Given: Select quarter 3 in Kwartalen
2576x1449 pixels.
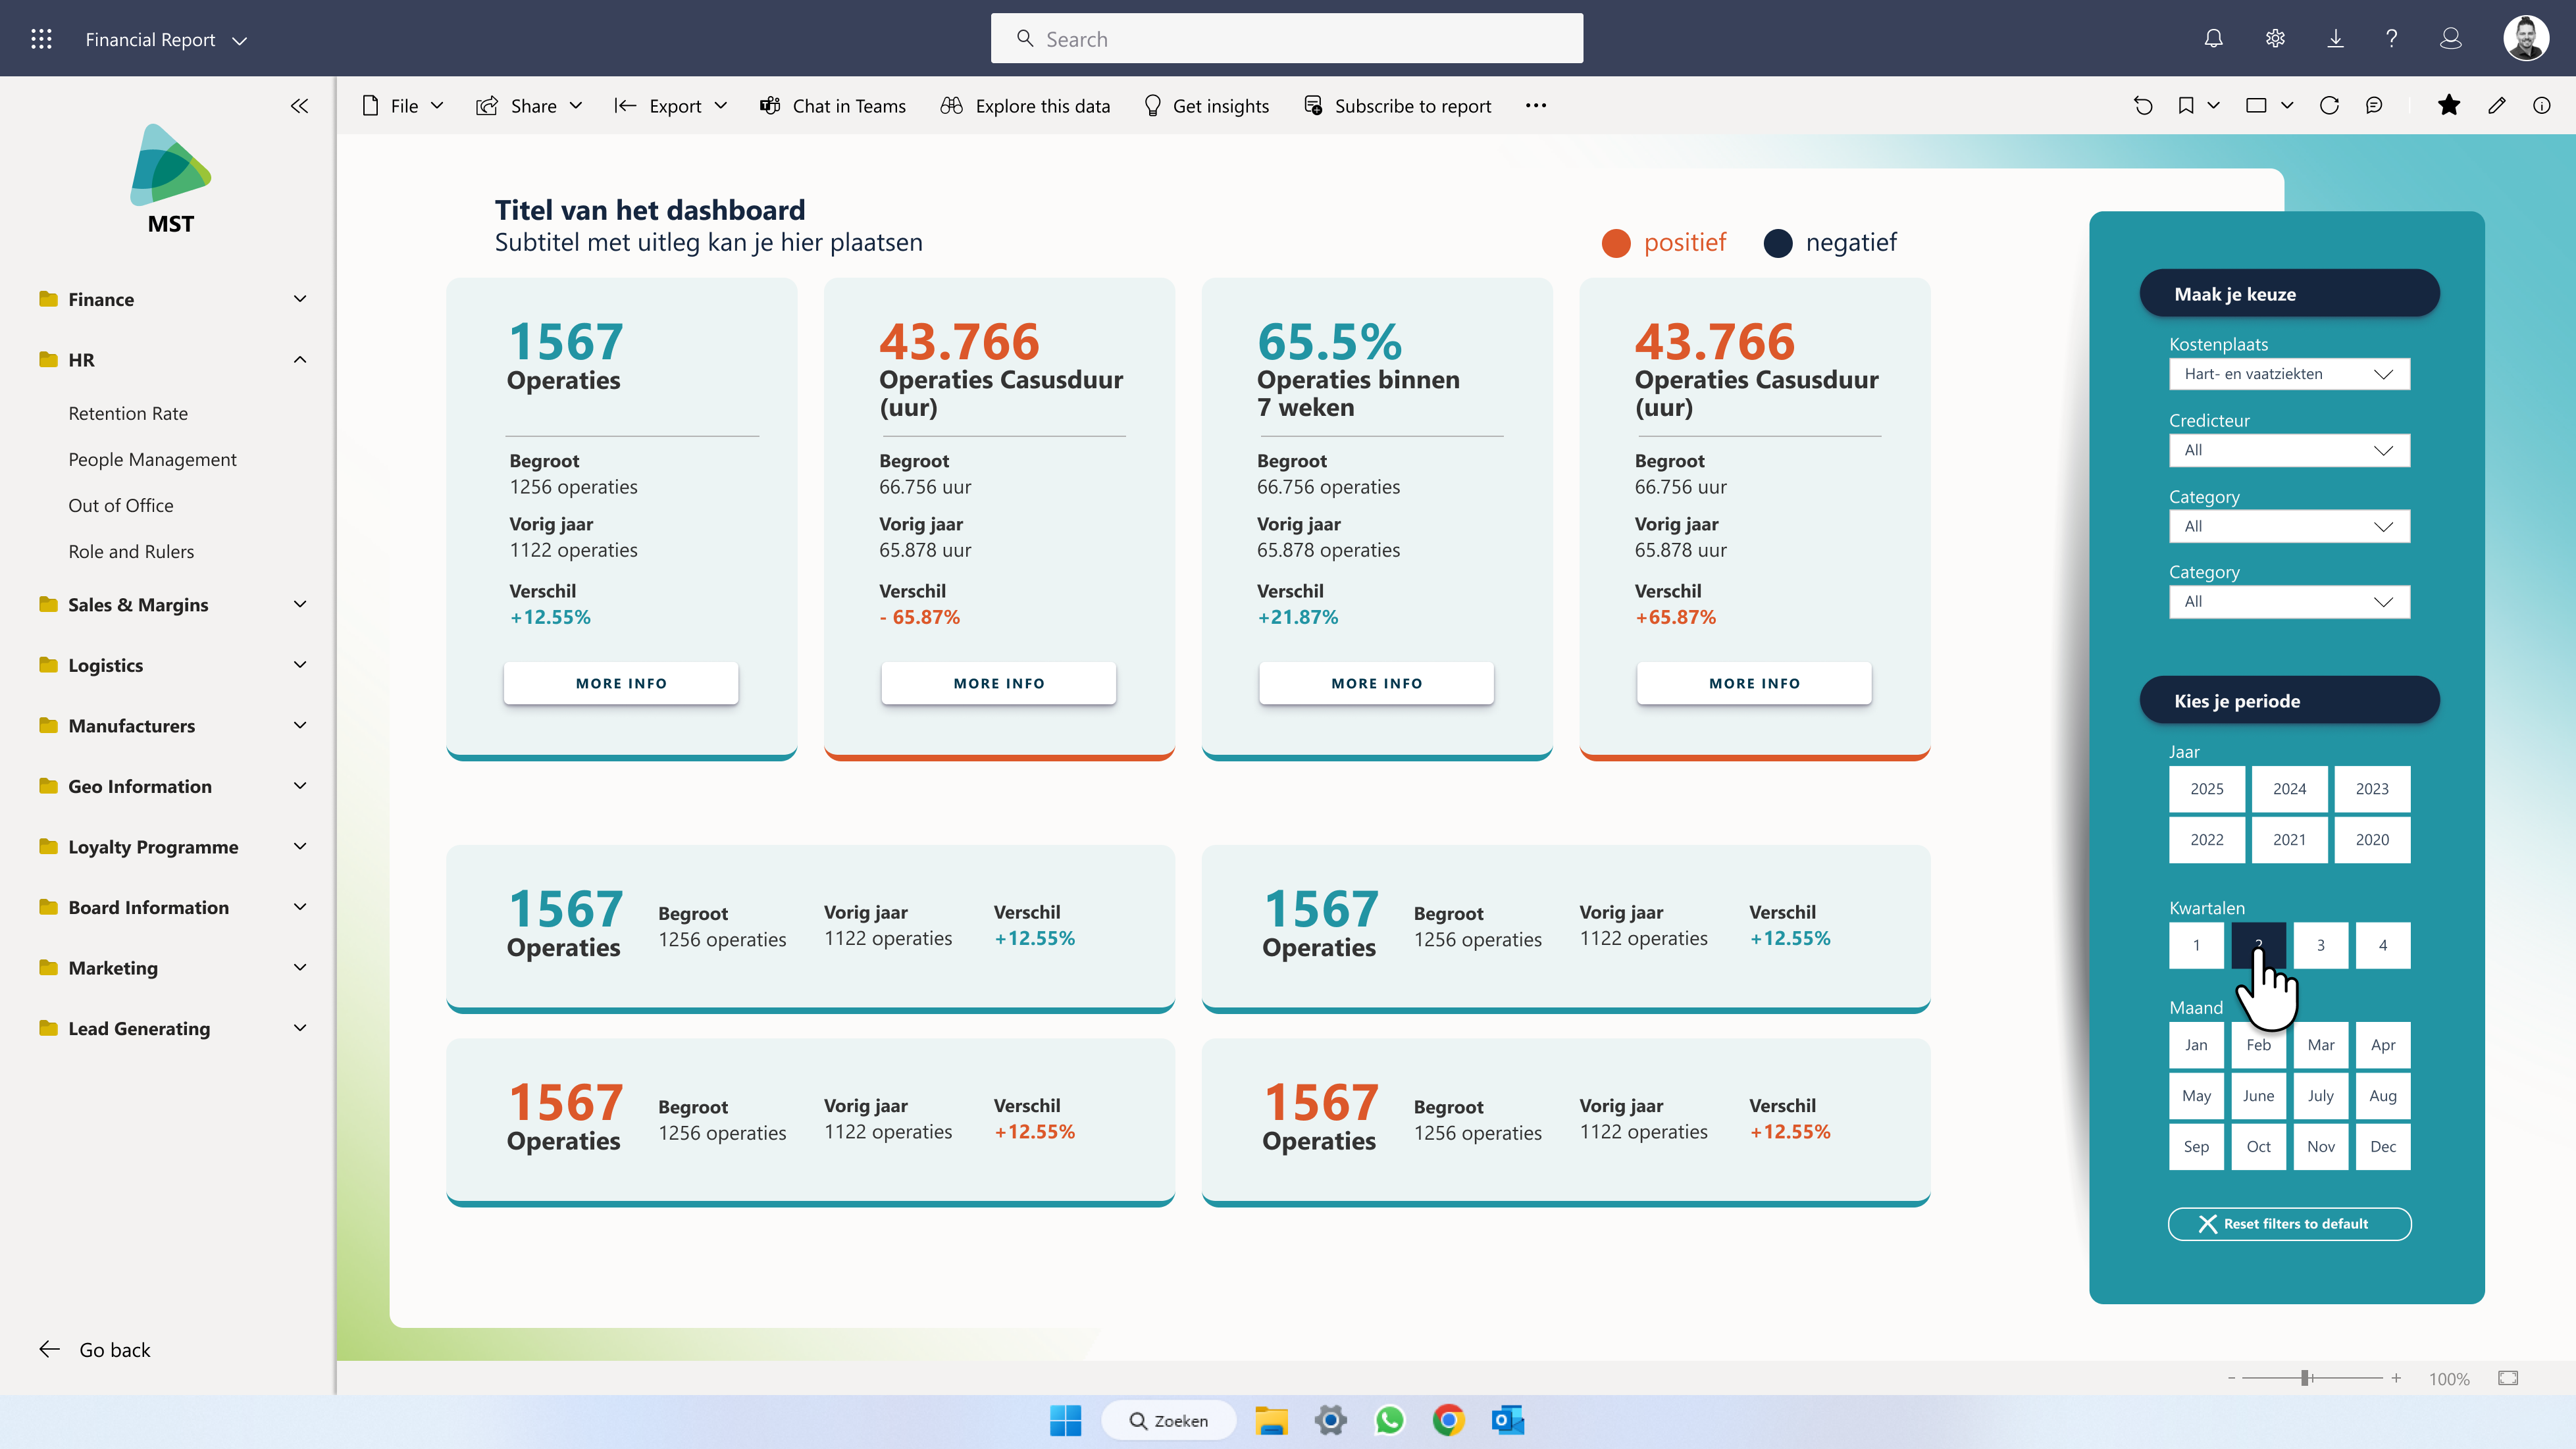Looking at the screenshot, I should (x=2320, y=945).
